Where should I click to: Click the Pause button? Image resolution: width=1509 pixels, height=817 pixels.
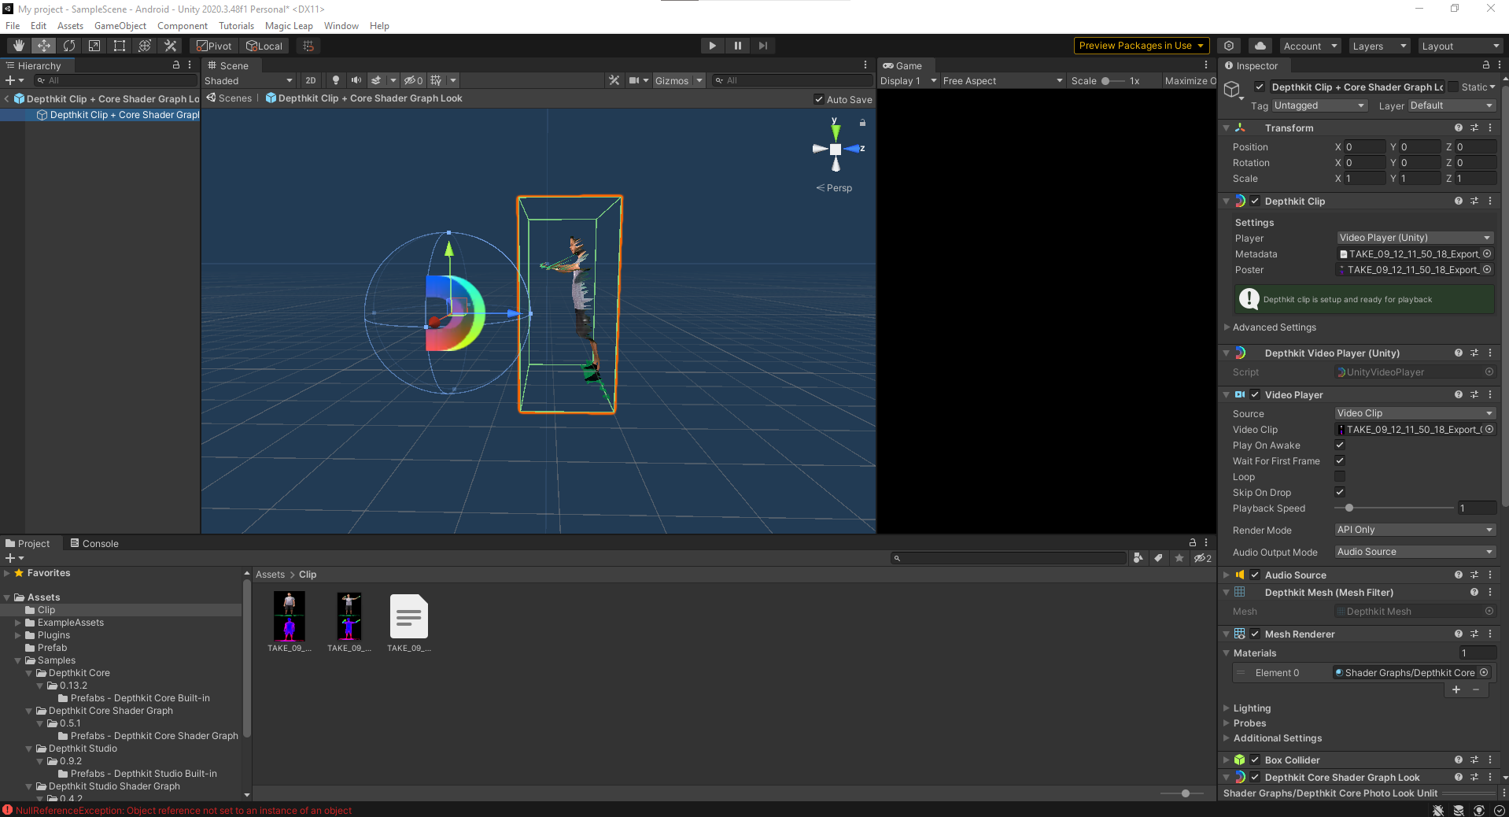[737, 46]
